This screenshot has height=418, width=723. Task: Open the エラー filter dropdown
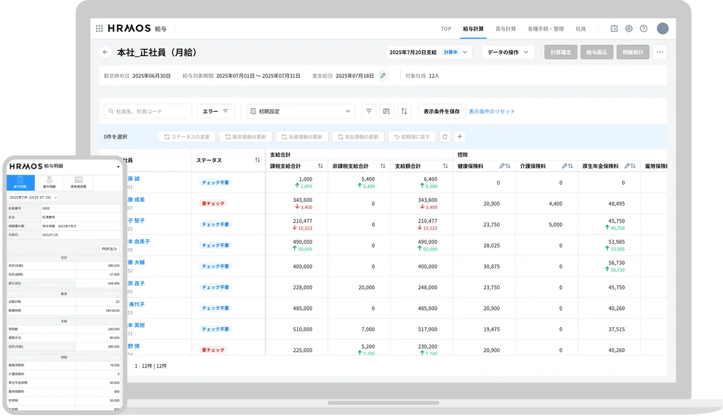(215, 111)
